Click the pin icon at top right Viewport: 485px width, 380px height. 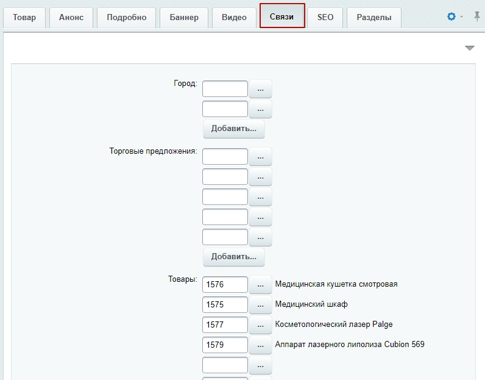click(x=477, y=16)
